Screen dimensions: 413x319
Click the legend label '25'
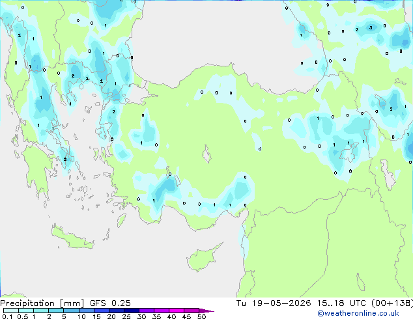coord(126,316)
